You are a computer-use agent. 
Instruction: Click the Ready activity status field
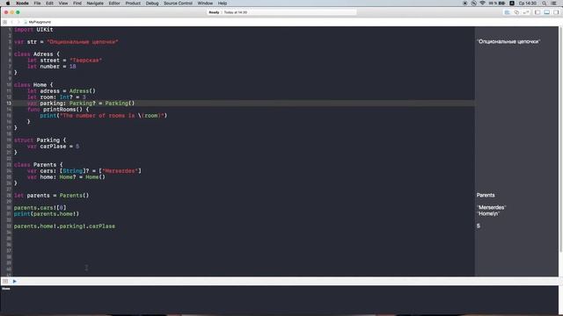[x=281, y=12]
